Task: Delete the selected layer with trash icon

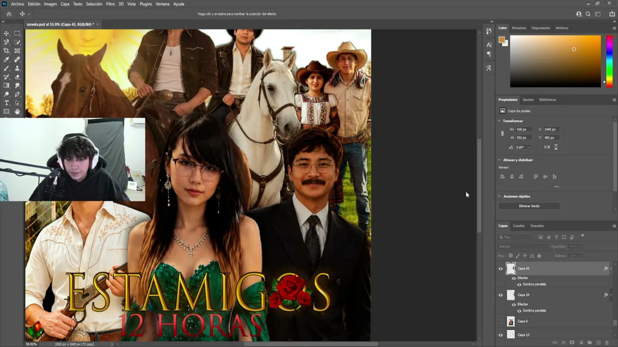Action: [607, 343]
